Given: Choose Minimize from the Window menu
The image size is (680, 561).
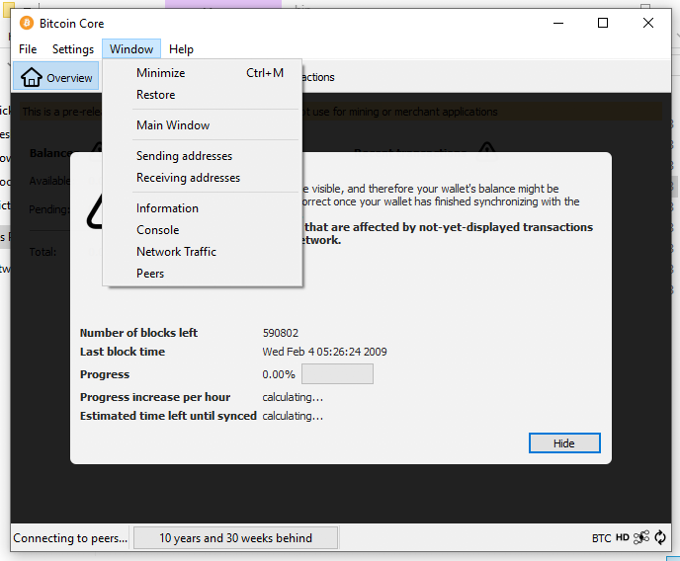Looking at the screenshot, I should click(x=203, y=73).
